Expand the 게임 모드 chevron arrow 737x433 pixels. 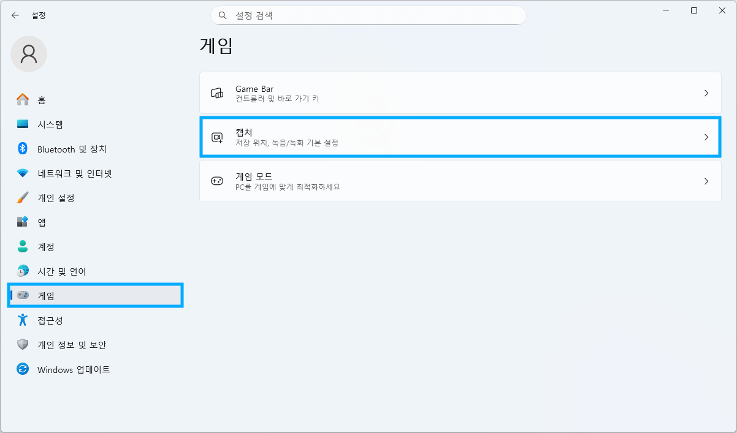point(706,181)
